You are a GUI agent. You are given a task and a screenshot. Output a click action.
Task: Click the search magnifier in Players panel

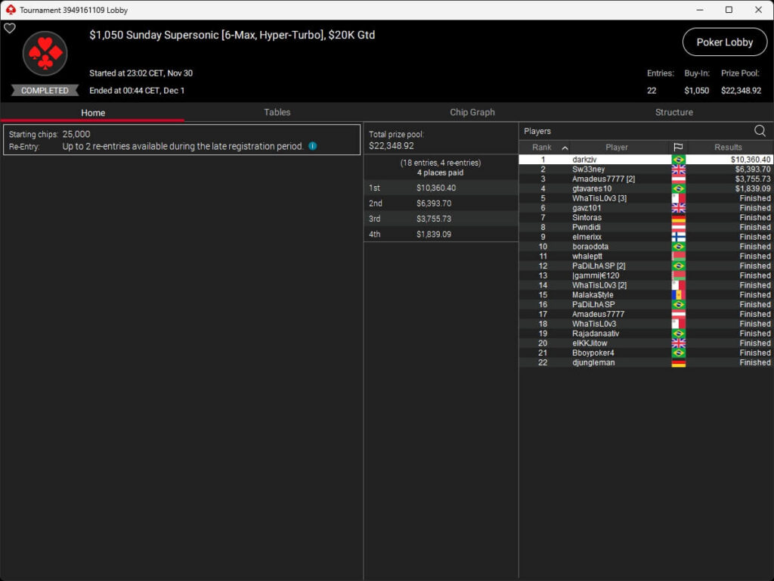760,131
